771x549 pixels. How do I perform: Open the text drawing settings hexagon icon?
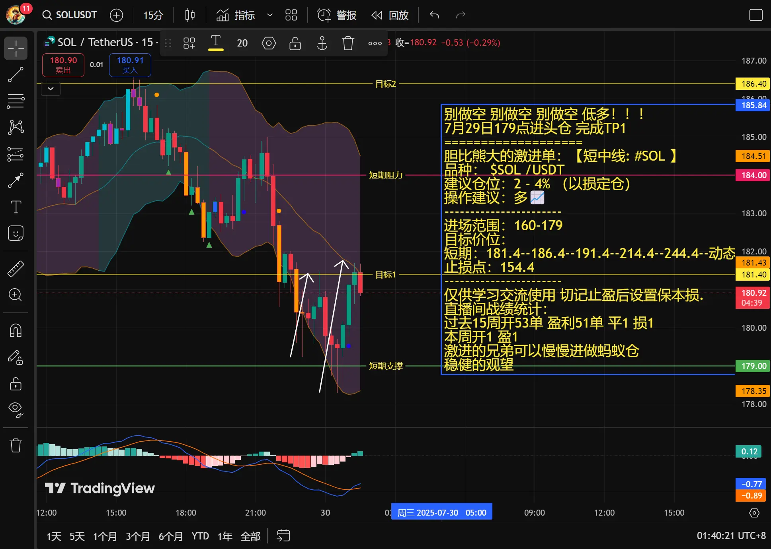[269, 43]
